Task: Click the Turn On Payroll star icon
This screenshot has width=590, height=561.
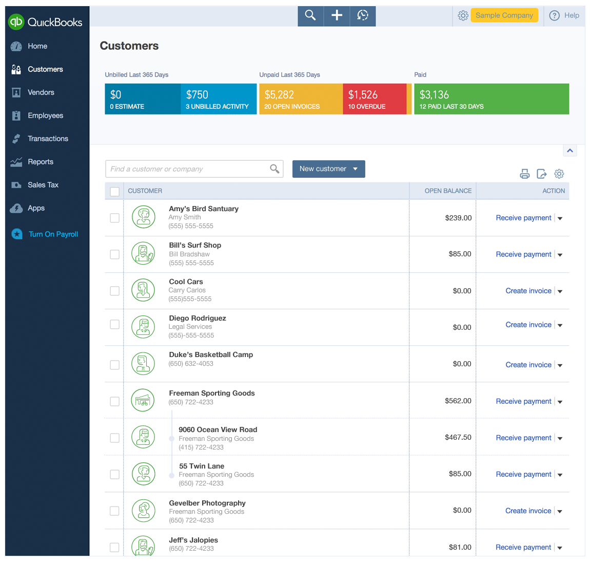Action: (17, 234)
